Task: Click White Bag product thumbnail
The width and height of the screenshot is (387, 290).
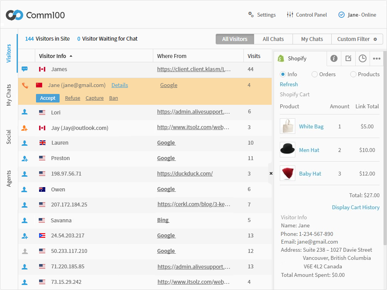Action: pyautogui.click(x=288, y=126)
